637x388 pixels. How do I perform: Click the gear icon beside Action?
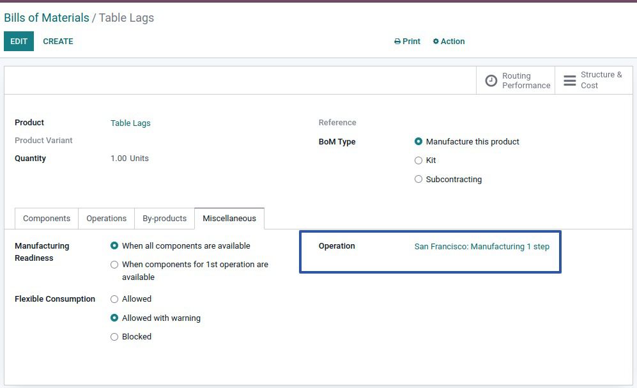pyautogui.click(x=436, y=42)
